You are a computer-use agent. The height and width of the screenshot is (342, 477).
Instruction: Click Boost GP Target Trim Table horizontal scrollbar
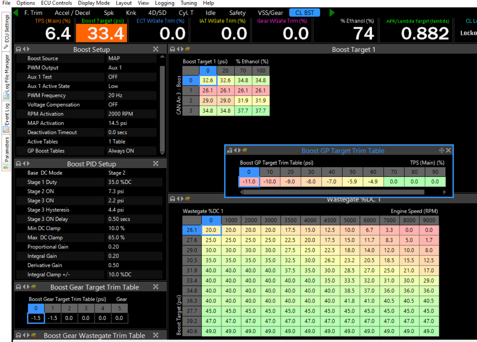[x=333, y=192]
